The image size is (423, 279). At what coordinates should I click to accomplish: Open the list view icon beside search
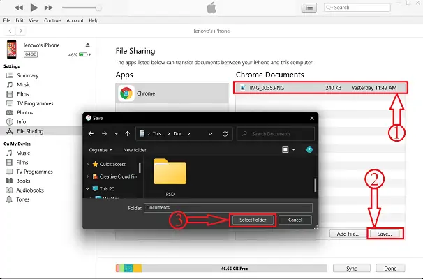pyautogui.click(x=308, y=8)
